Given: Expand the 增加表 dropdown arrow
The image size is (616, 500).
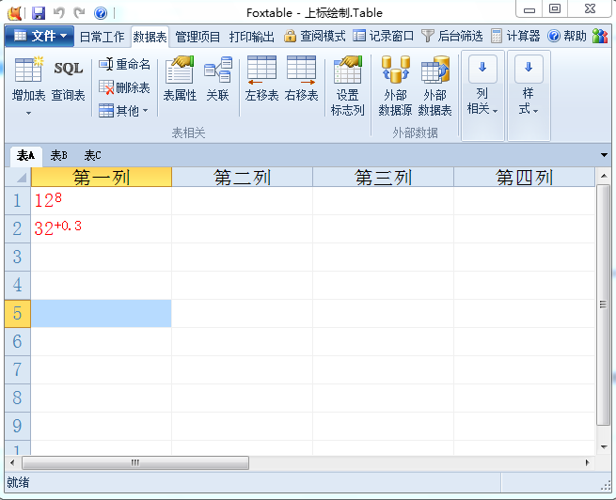Looking at the screenshot, I should (28, 113).
